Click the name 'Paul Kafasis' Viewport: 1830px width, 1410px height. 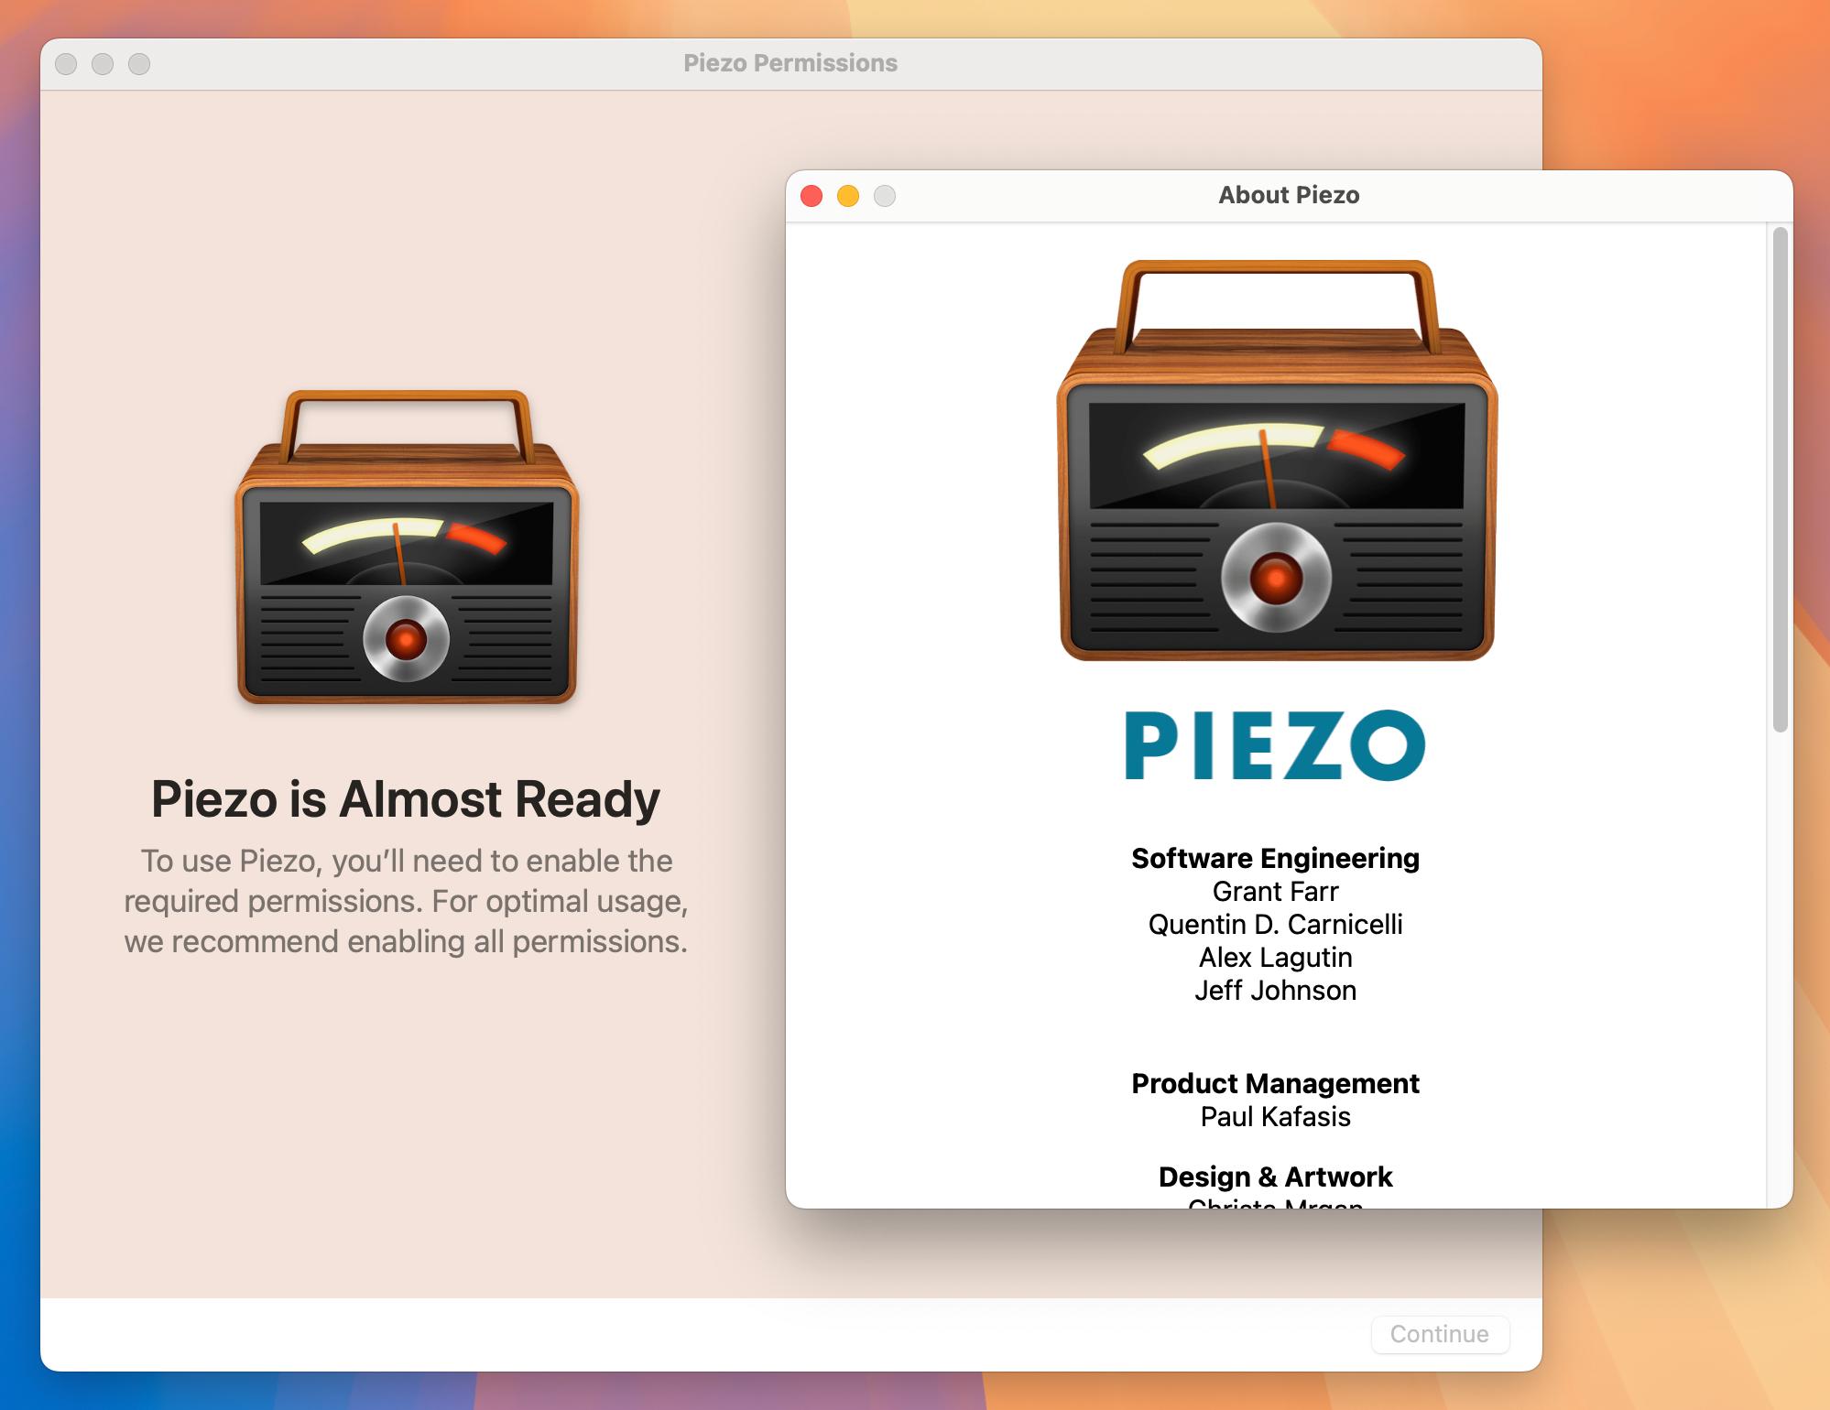point(1275,1116)
